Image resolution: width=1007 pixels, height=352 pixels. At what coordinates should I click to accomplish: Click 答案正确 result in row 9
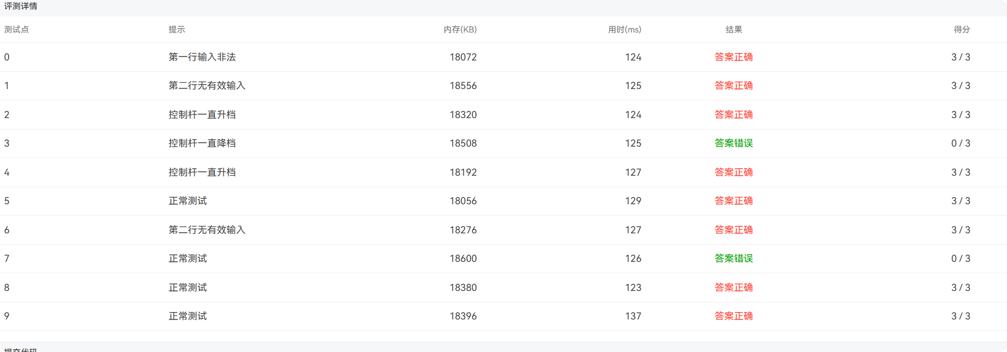click(734, 316)
